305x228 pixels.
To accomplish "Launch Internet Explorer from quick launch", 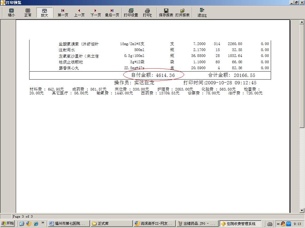I will click(x=36, y=224).
